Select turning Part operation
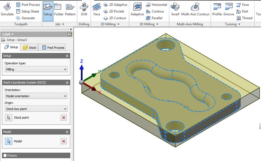Image resolution: width=261 pixels, height=161 pixels. click(x=242, y=11)
